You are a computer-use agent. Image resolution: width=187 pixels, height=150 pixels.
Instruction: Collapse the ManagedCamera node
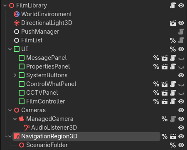click(x=15, y=119)
